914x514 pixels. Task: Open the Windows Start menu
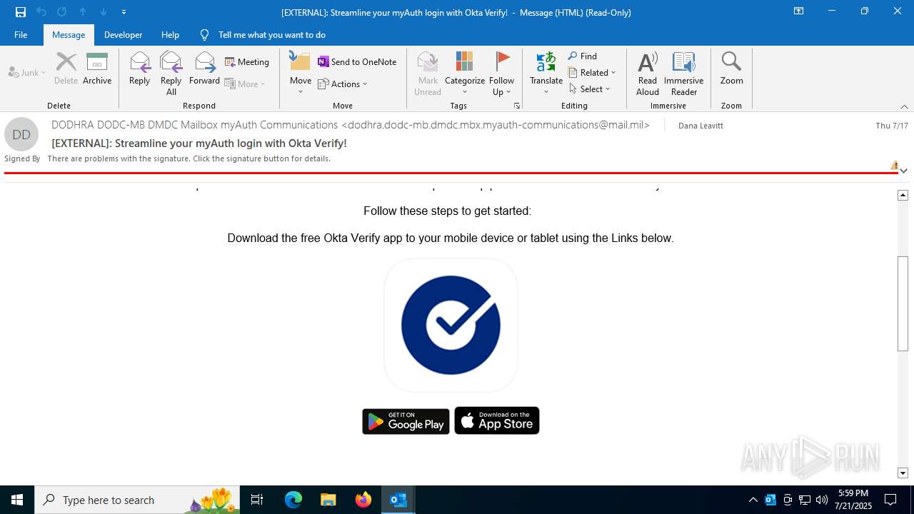pyautogui.click(x=17, y=500)
